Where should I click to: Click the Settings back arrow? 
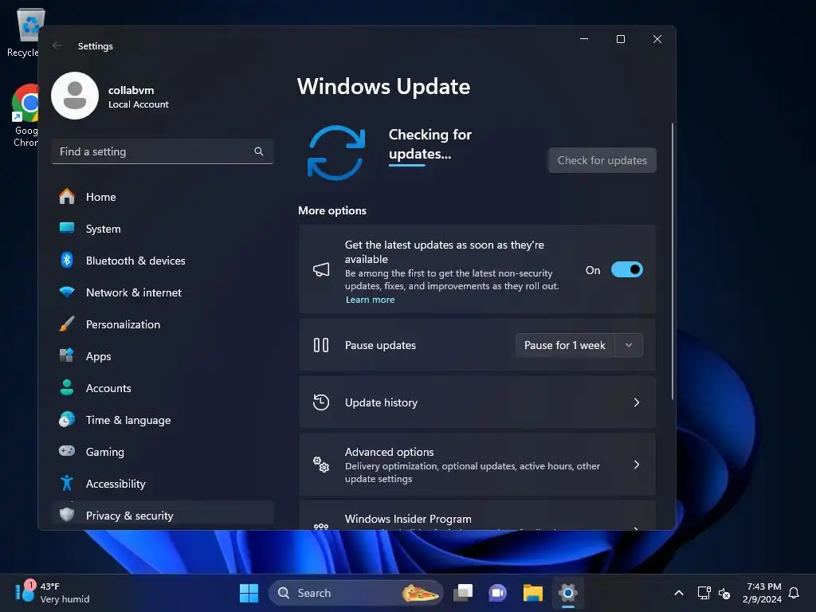(x=57, y=45)
